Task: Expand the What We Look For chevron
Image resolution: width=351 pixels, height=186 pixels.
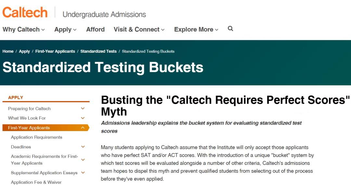Action: pyautogui.click(x=83, y=118)
